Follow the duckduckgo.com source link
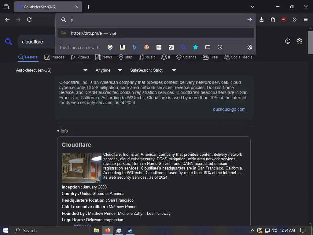The image size is (313, 235). (x=229, y=109)
